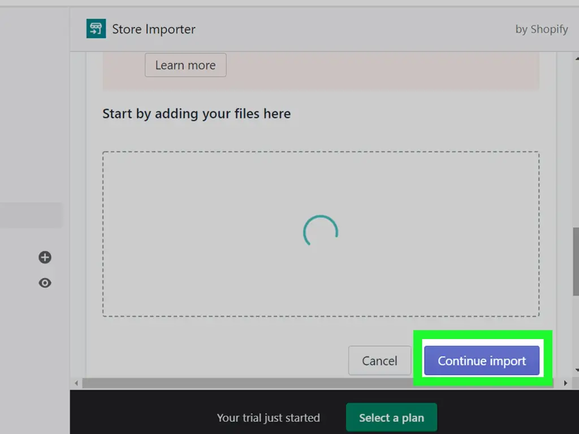Click the vertical scrollbar thumb
Image resolution: width=579 pixels, height=434 pixels.
click(x=576, y=261)
